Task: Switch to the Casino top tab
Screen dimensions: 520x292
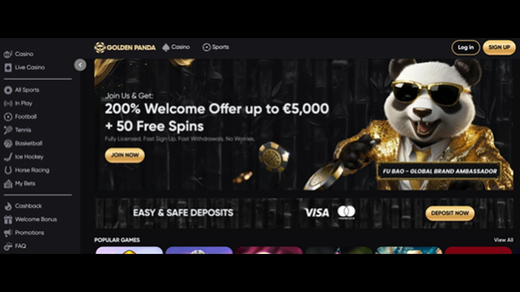Action: (176, 47)
